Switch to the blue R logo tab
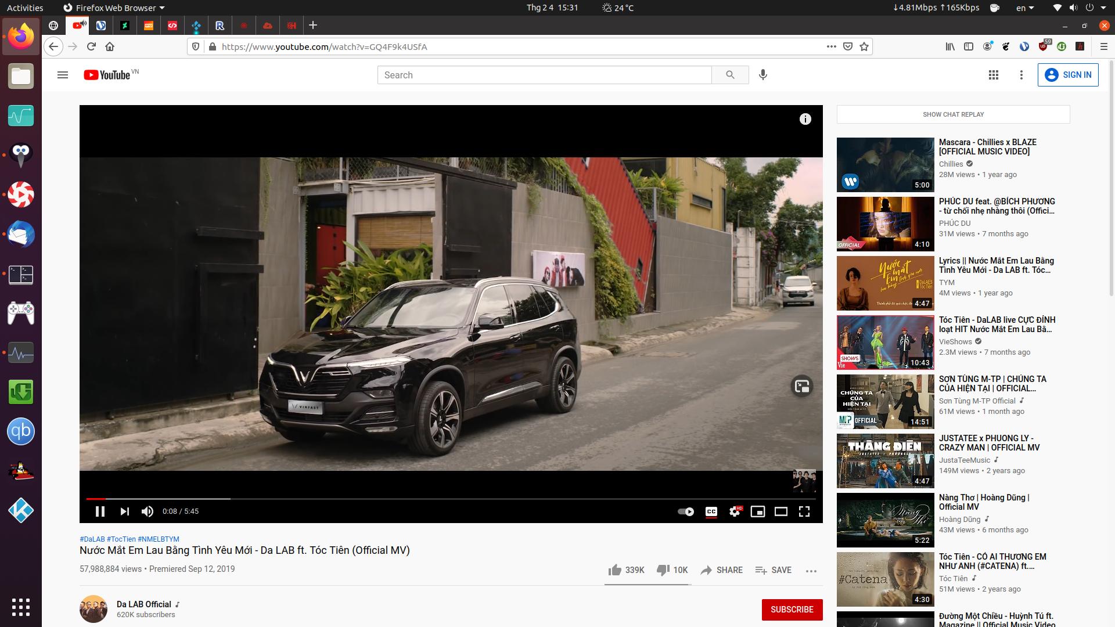Image resolution: width=1115 pixels, height=627 pixels. pyautogui.click(x=220, y=26)
